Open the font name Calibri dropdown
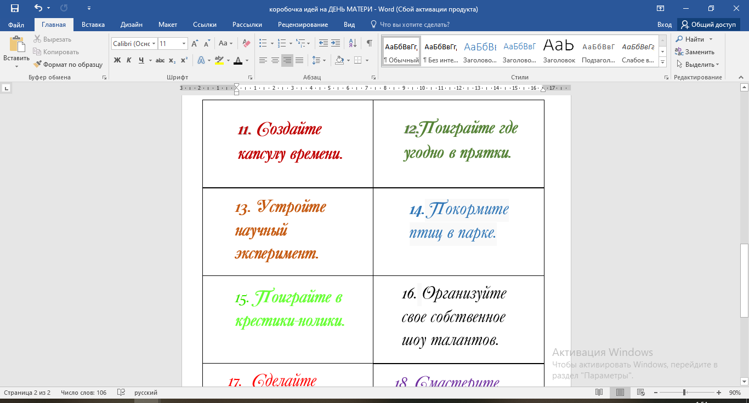The height and width of the screenshot is (403, 749). click(x=154, y=43)
